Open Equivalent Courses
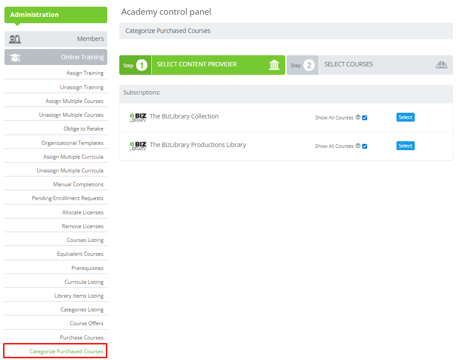The image size is (457, 360). (80, 254)
